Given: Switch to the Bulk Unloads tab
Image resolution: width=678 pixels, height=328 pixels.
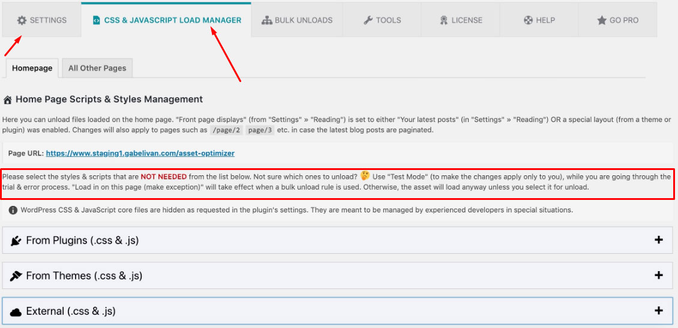Looking at the screenshot, I should coord(297,20).
